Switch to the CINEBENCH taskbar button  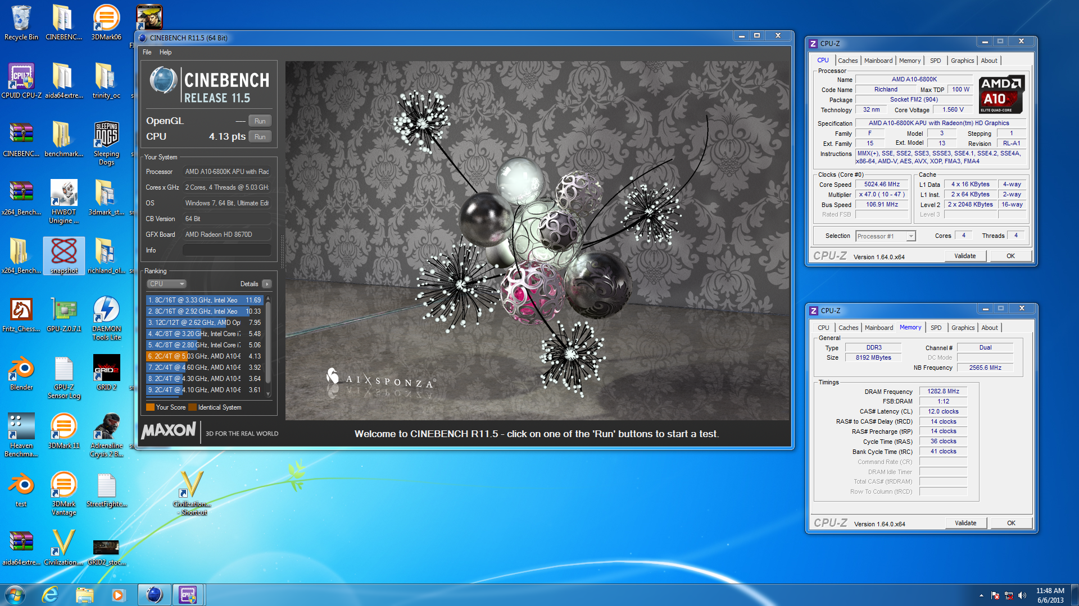click(x=154, y=595)
